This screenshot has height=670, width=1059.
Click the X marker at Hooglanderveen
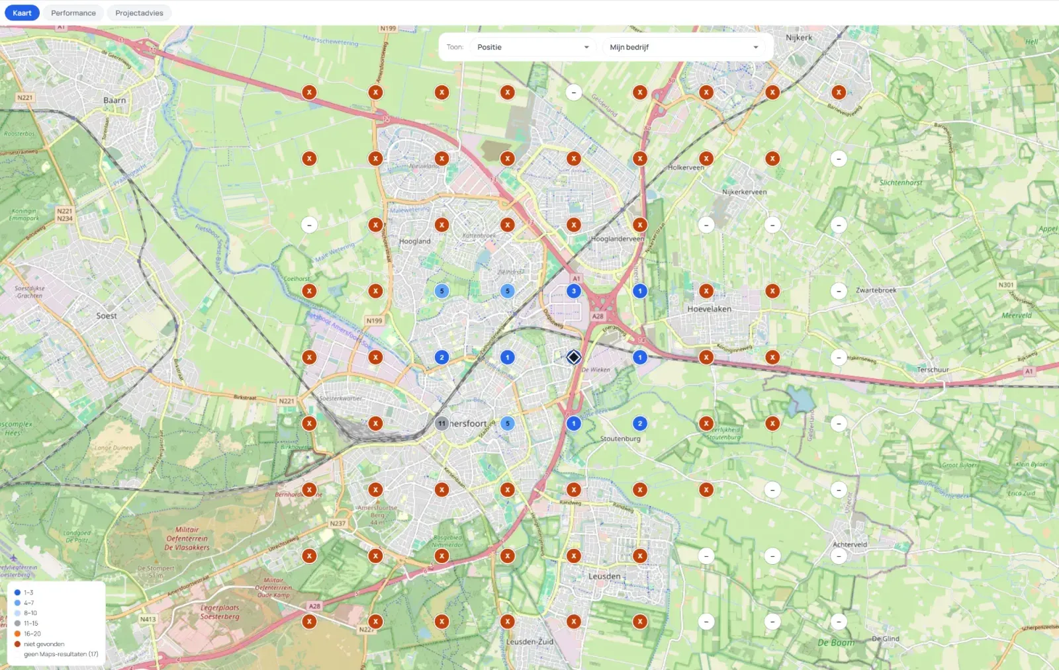pos(640,225)
